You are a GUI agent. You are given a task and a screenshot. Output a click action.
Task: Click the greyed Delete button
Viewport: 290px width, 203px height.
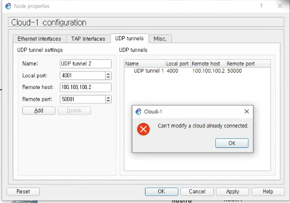click(74, 111)
